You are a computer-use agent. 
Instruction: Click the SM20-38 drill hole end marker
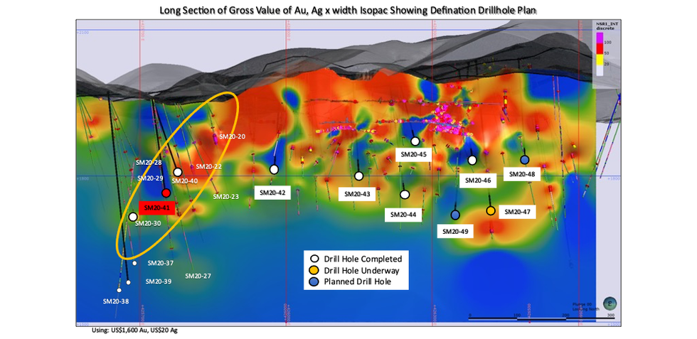click(x=119, y=290)
